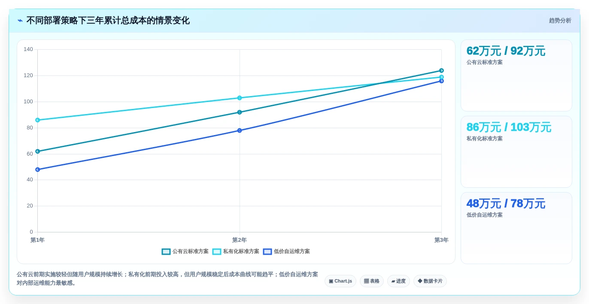Click the 低价自运维方案 legend label

pyautogui.click(x=292, y=252)
